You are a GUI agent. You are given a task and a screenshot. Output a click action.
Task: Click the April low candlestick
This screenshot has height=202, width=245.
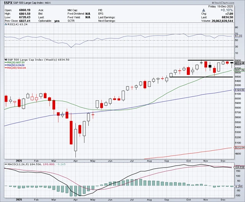tap(75, 140)
